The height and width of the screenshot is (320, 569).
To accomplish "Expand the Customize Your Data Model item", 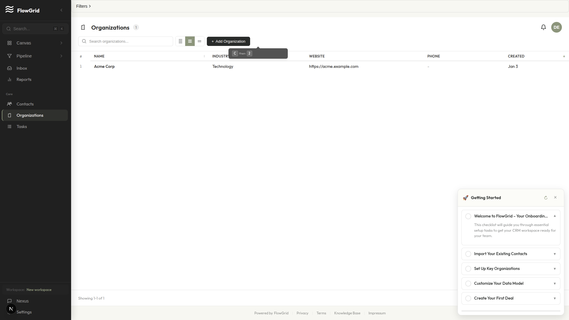I will [554, 284].
